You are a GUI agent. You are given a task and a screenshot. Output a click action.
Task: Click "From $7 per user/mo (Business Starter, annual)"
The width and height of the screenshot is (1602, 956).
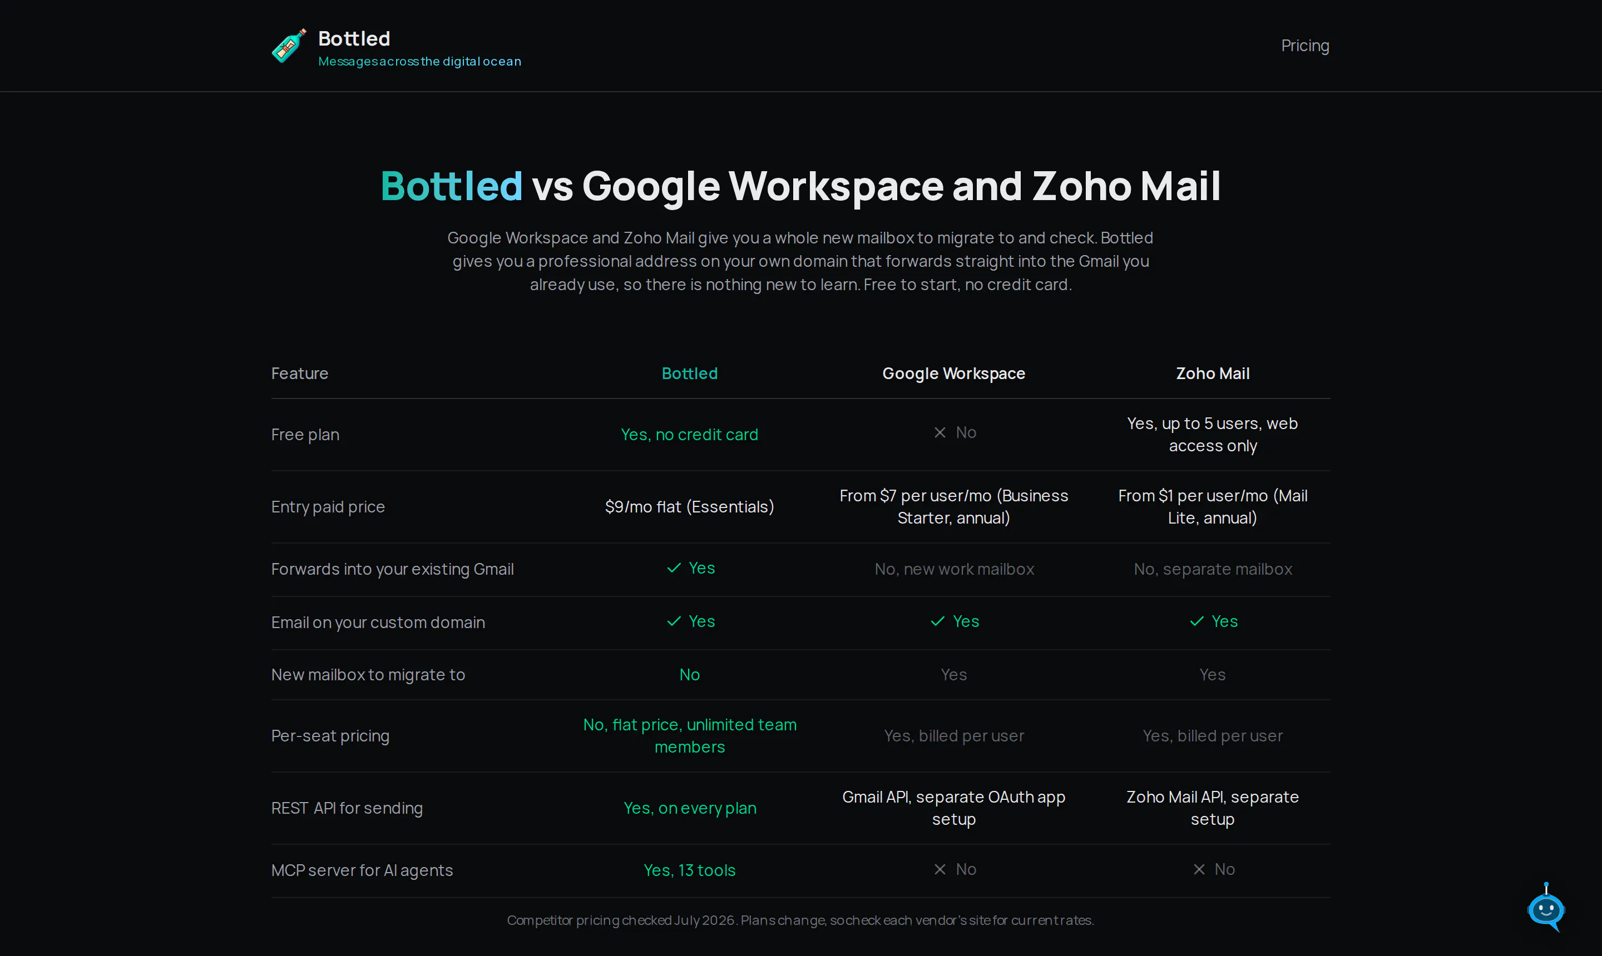coord(953,507)
